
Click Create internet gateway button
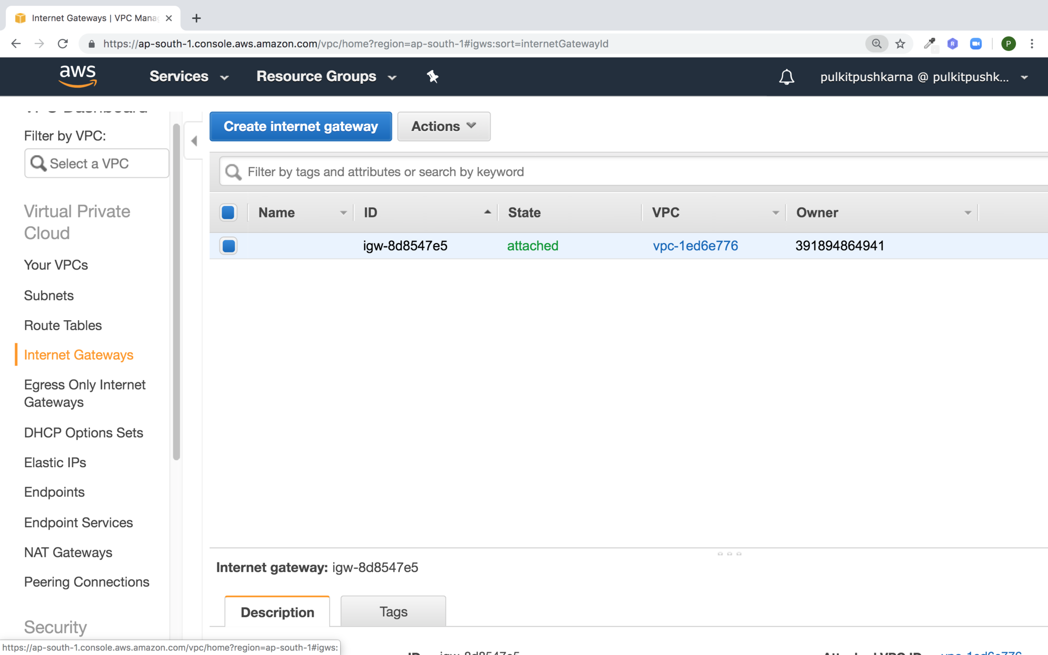point(300,127)
